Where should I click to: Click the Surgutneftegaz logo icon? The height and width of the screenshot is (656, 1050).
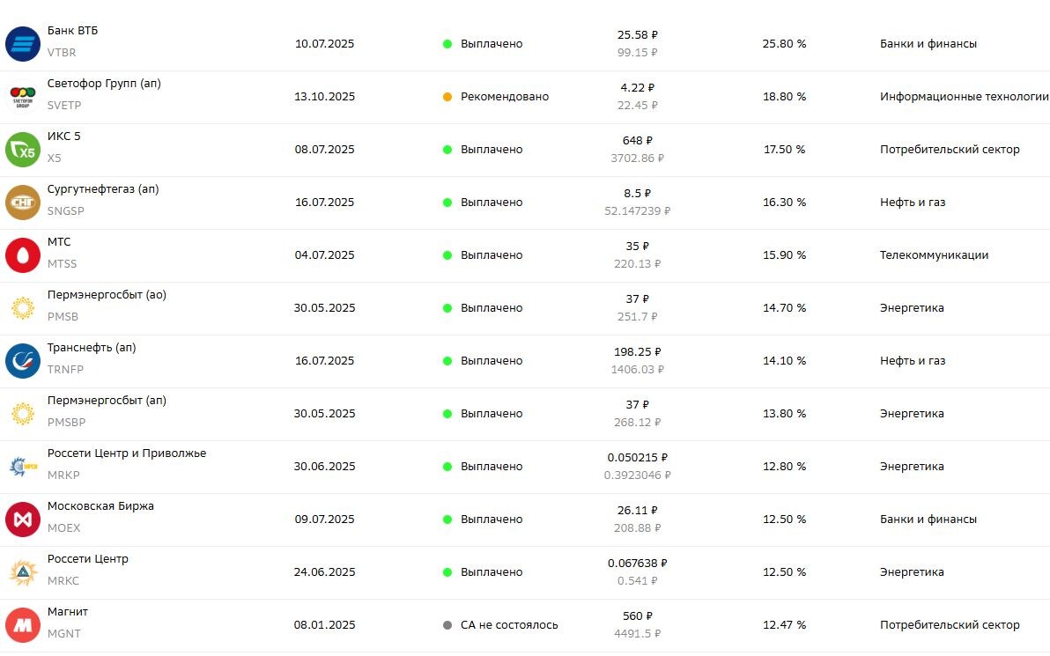pyautogui.click(x=23, y=203)
